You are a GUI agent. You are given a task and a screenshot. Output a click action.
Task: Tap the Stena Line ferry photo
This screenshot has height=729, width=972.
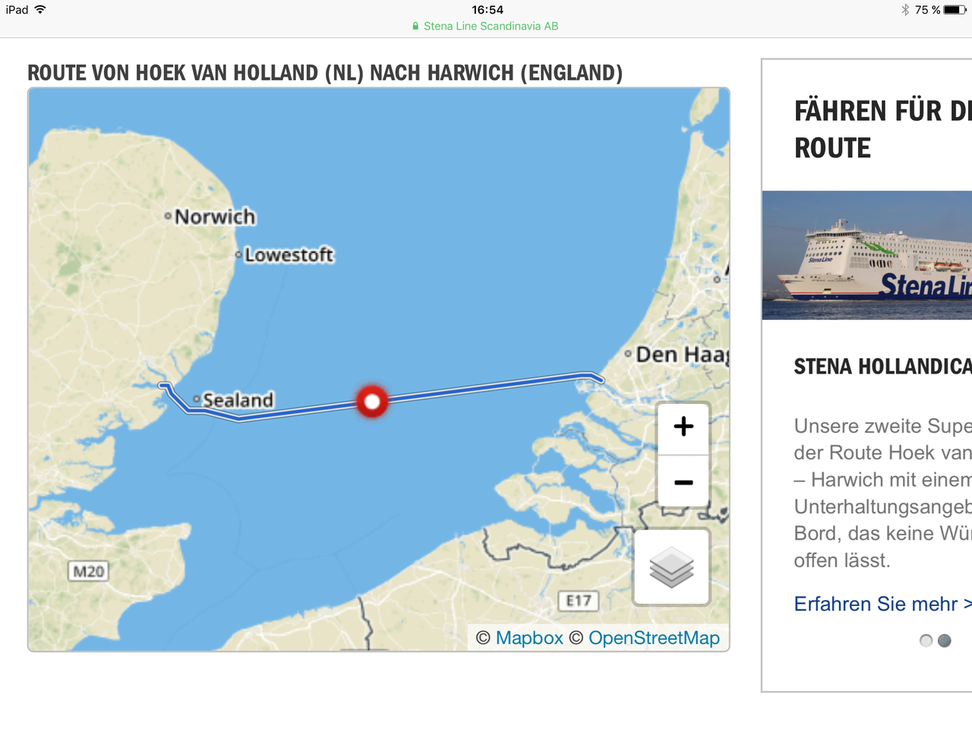(867, 255)
